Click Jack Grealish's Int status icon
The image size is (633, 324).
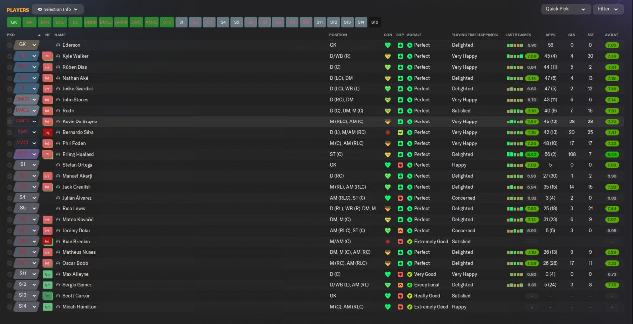click(x=47, y=187)
